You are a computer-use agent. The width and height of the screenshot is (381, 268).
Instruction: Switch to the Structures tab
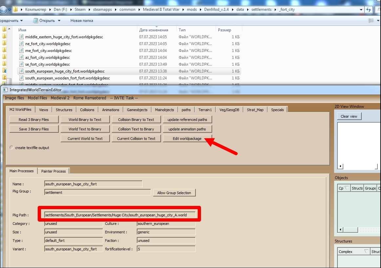pyautogui.click(x=64, y=110)
